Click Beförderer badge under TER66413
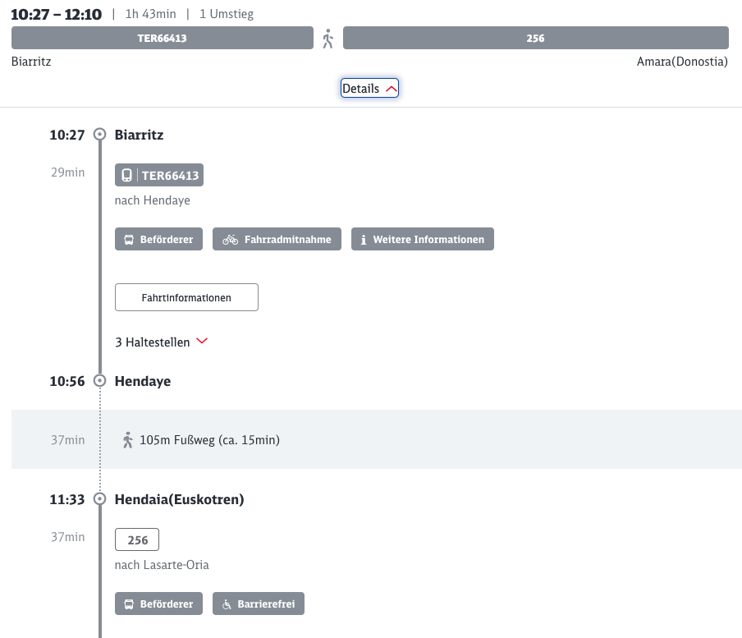Screen dimensions: 742x638 point(158,240)
